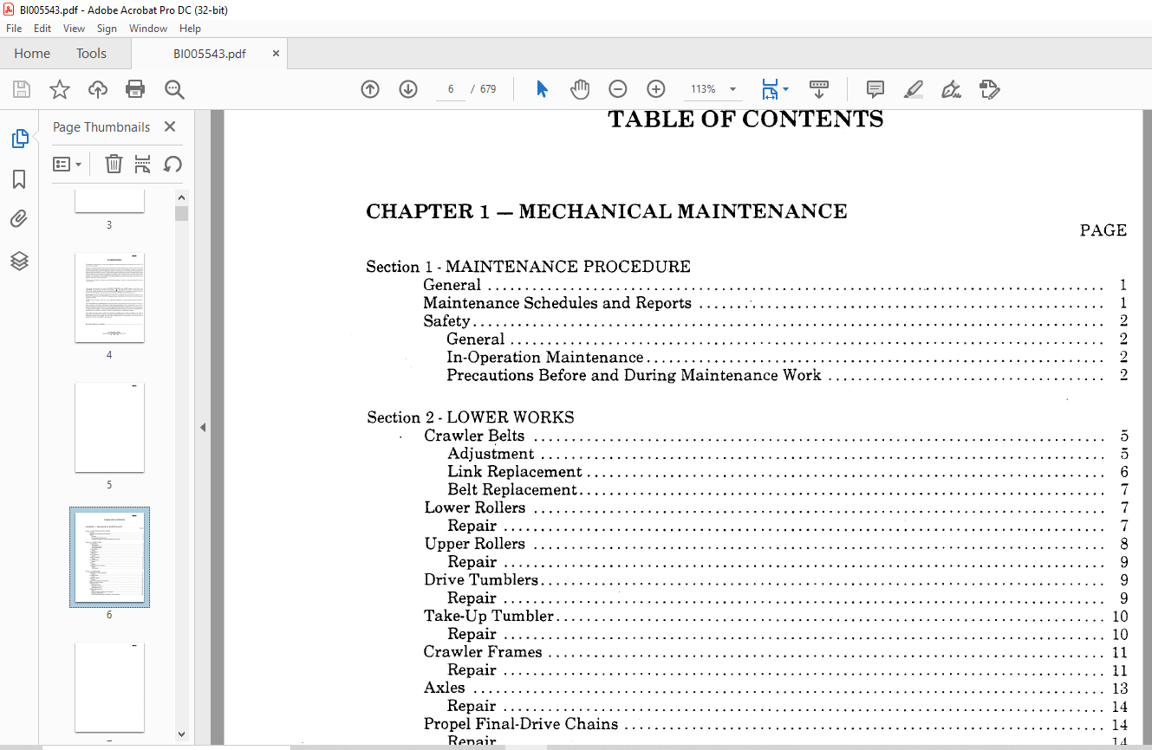Add a comment with speech bubble icon
Image resolution: width=1152 pixels, height=750 pixels.
click(x=875, y=89)
